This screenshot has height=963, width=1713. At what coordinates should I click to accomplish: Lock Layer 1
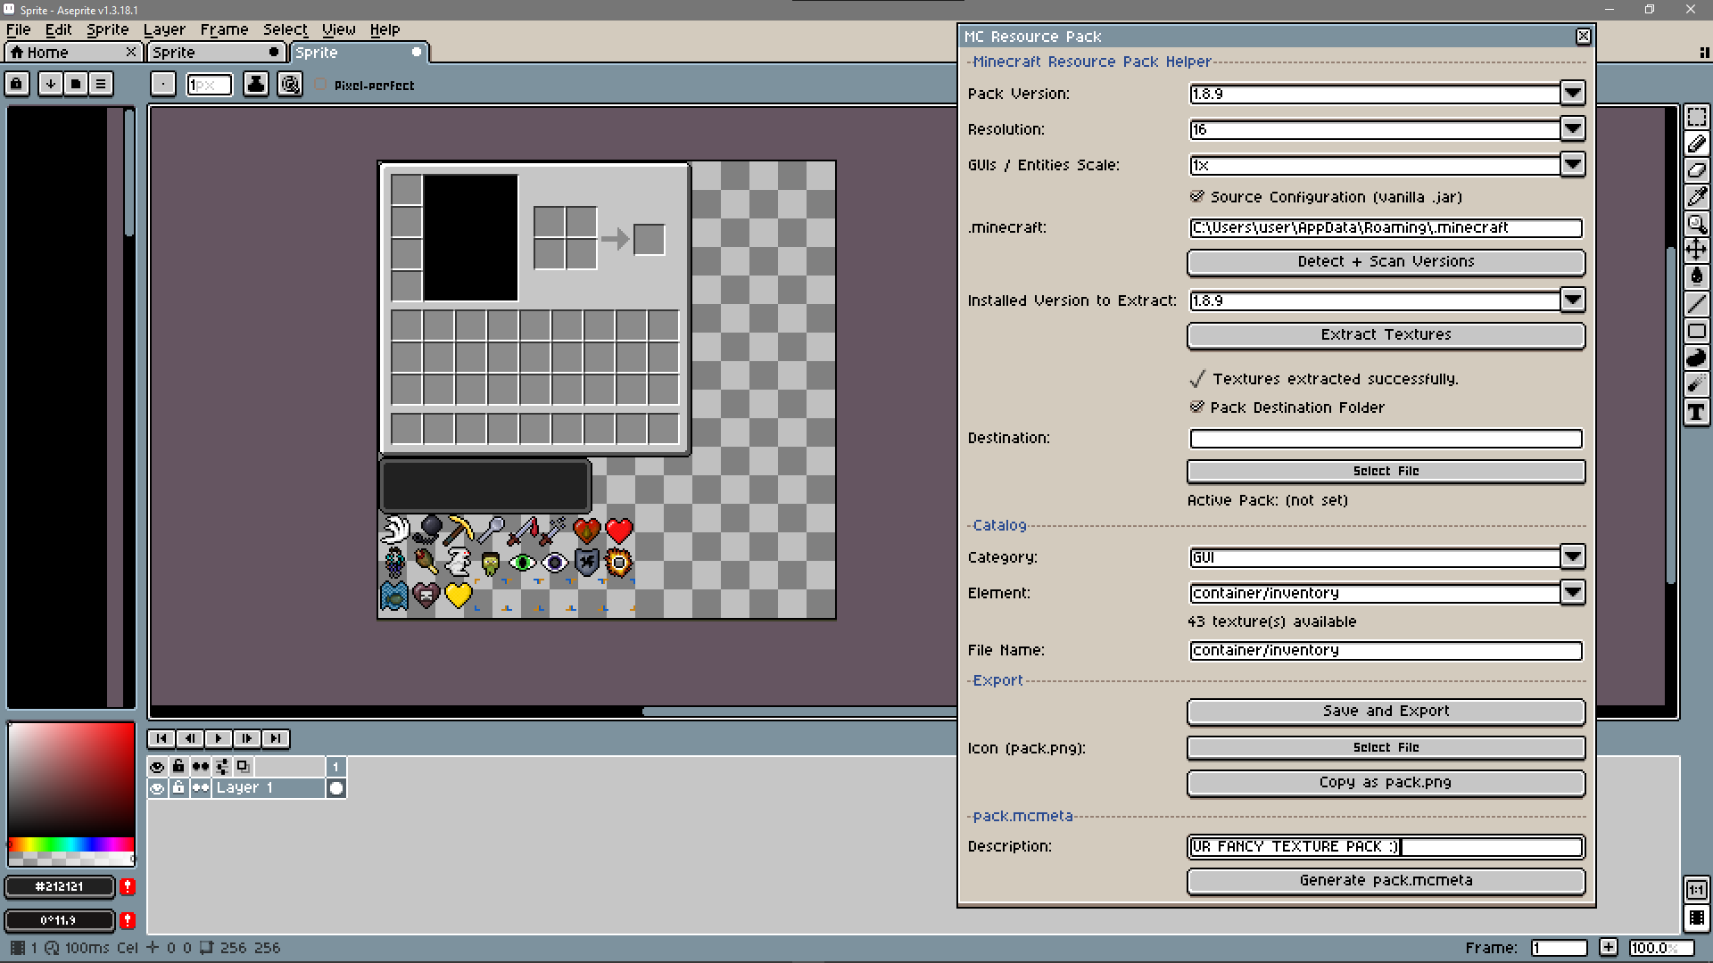(178, 788)
